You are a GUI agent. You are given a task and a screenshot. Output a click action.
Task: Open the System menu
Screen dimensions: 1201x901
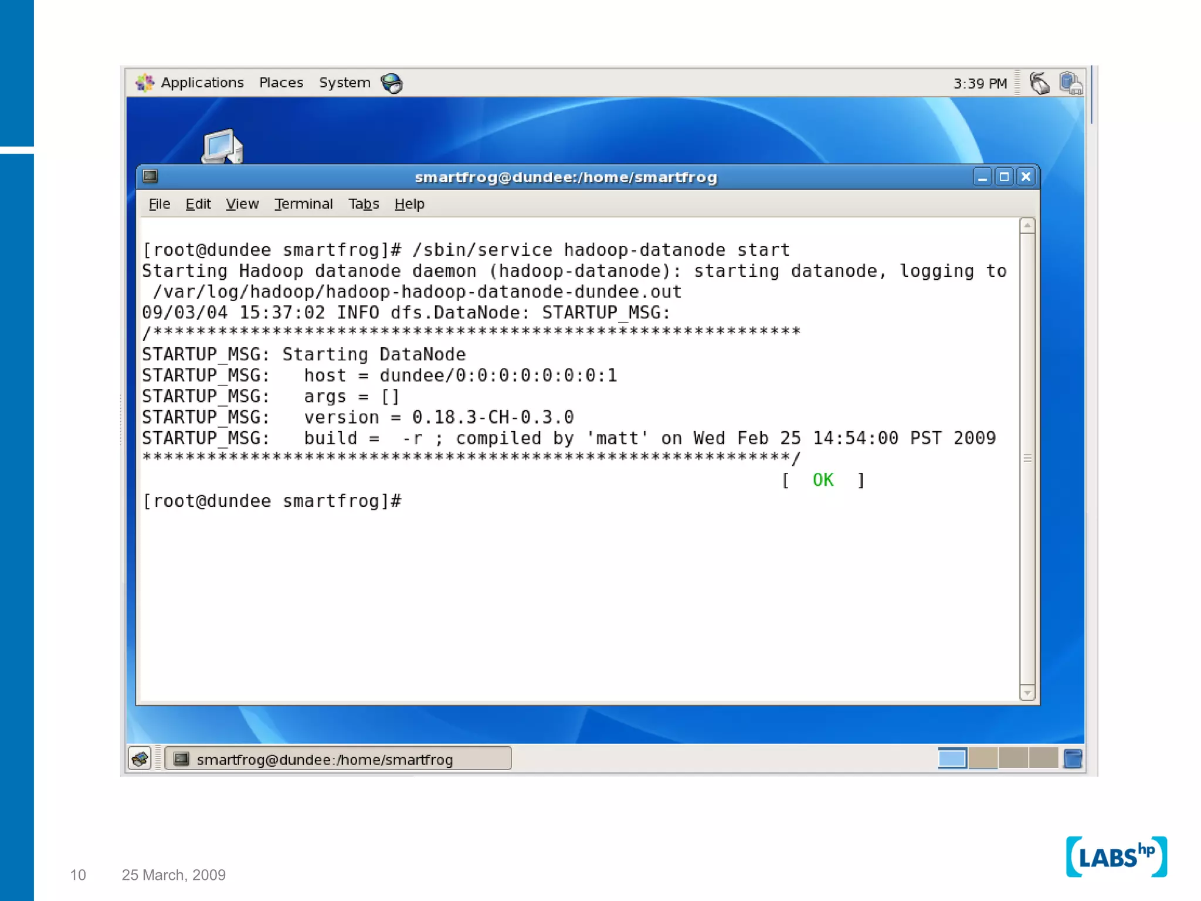(x=345, y=83)
